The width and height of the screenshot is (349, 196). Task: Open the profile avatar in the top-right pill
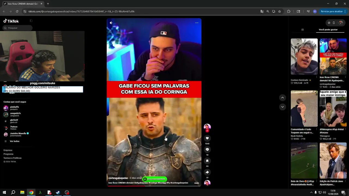tap(341, 23)
